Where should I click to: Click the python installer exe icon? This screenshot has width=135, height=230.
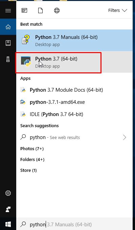pyautogui.click(x=23, y=102)
